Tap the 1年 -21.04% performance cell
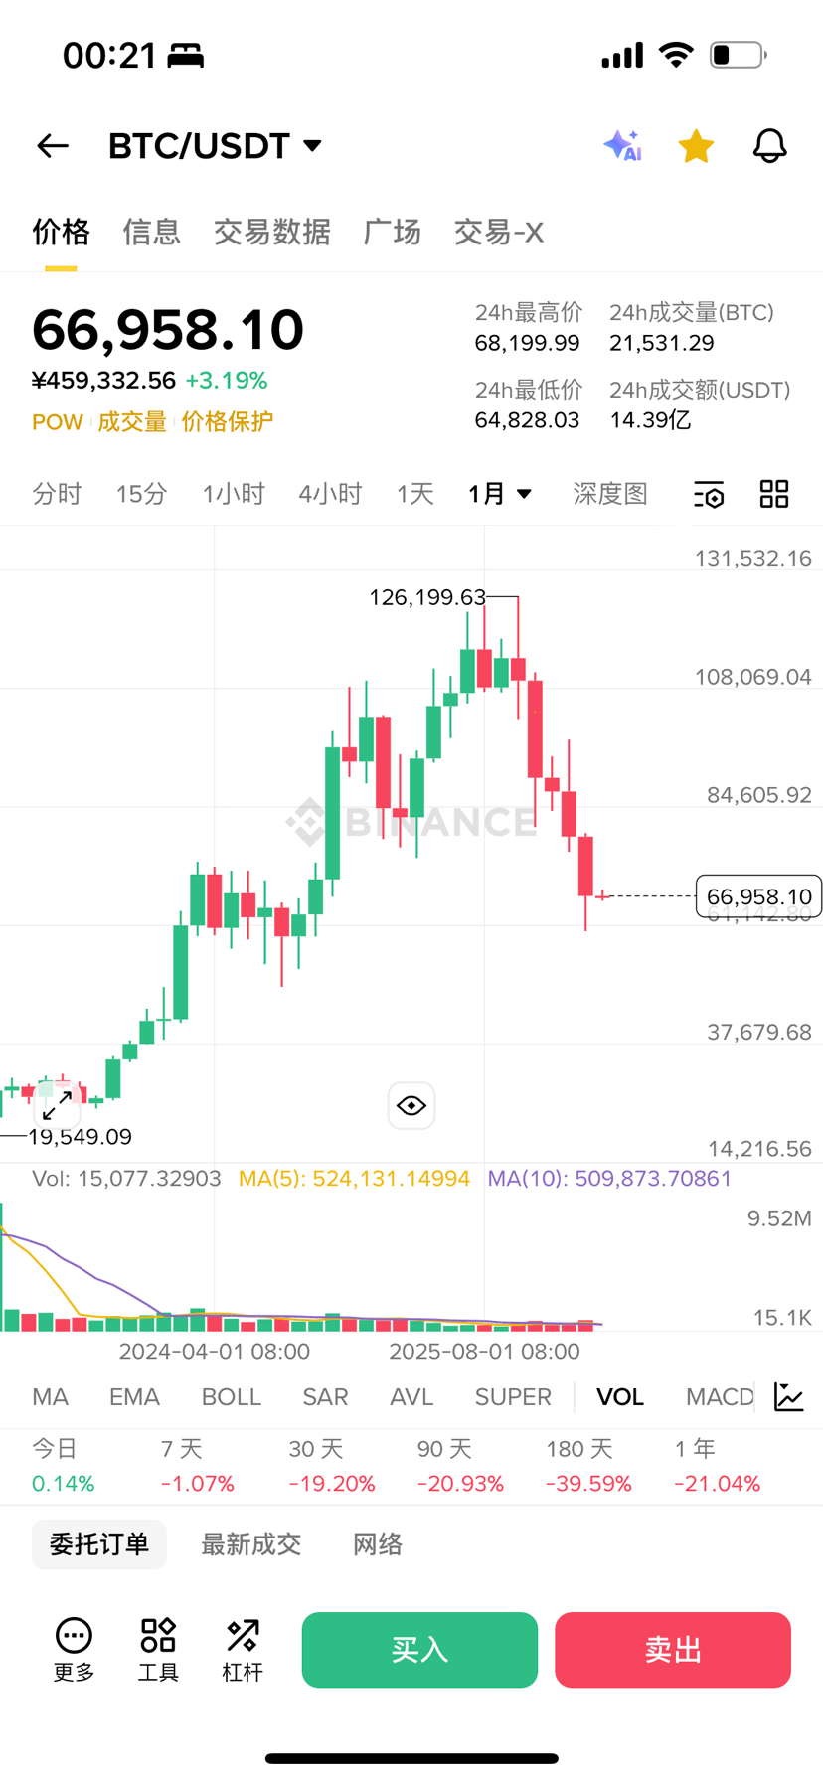 pyautogui.click(x=717, y=1466)
